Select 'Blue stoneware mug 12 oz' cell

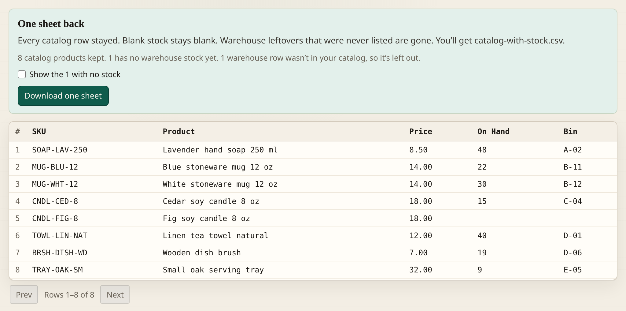pos(218,167)
